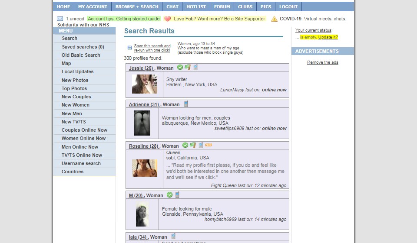Viewport: 417px width, 243px height.
Task: Open the Getting started guide account tip
Action: click(x=124, y=19)
